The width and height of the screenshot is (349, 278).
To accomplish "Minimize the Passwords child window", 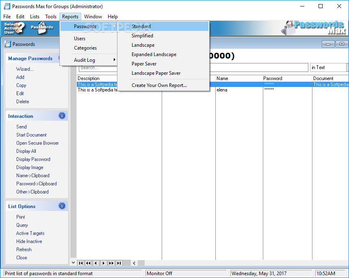I will pyautogui.click(x=328, y=44).
